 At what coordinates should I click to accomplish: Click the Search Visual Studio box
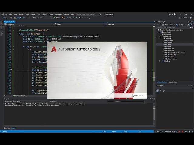(x=86, y=14)
